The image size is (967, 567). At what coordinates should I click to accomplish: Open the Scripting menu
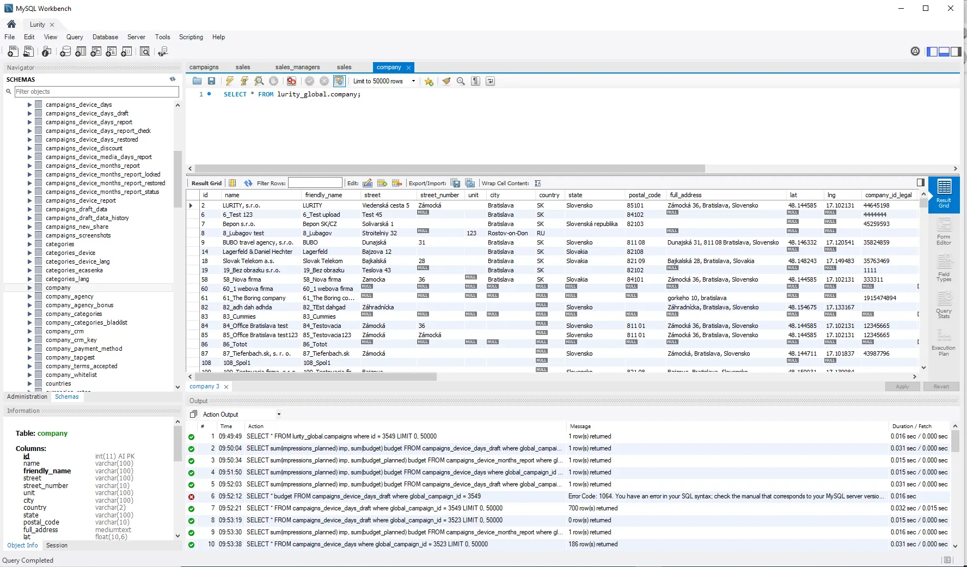[x=191, y=37]
